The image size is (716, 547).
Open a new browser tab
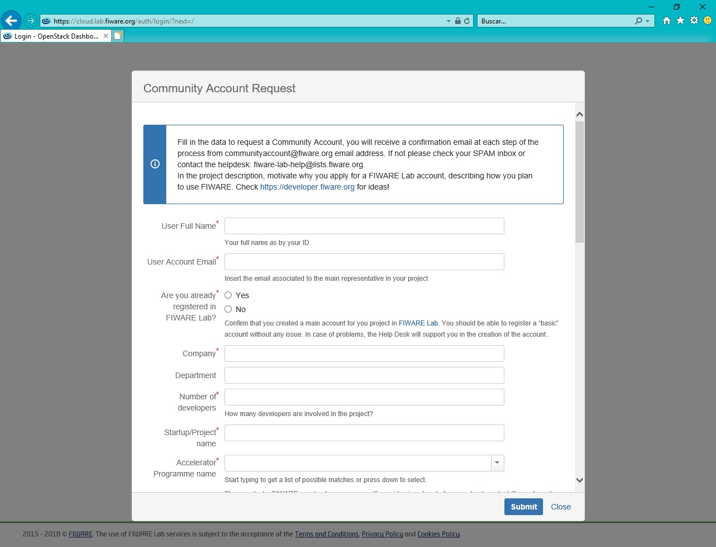pyautogui.click(x=118, y=36)
